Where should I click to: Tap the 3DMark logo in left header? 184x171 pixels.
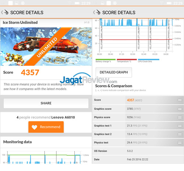click(x=6, y=12)
